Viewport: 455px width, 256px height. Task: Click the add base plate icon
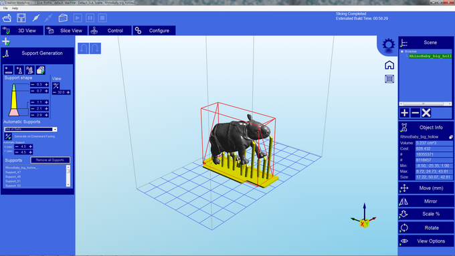click(9, 70)
